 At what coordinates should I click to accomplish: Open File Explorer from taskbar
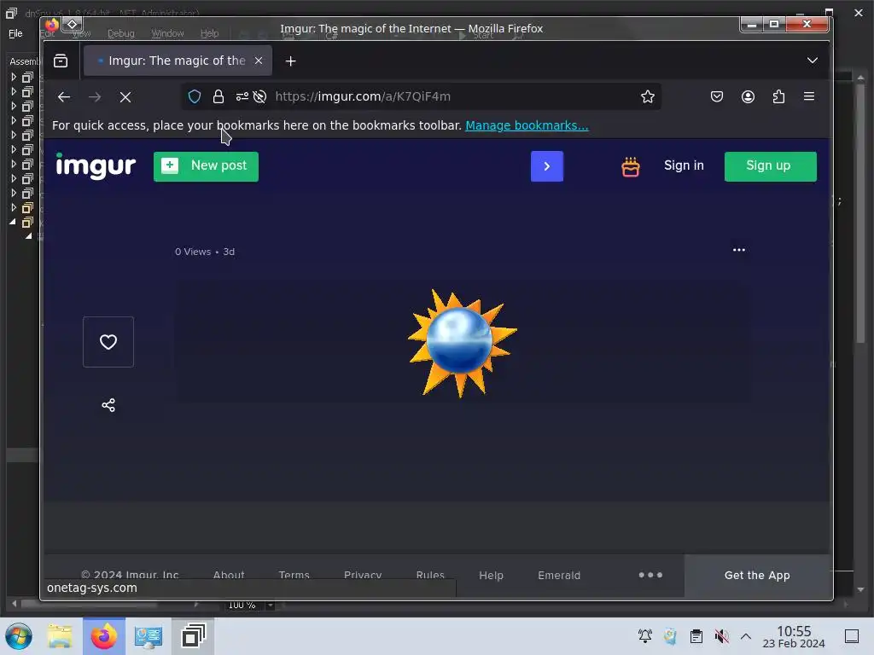(x=60, y=636)
